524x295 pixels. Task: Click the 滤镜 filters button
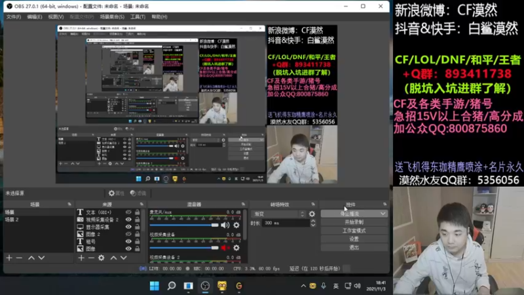[138, 193]
